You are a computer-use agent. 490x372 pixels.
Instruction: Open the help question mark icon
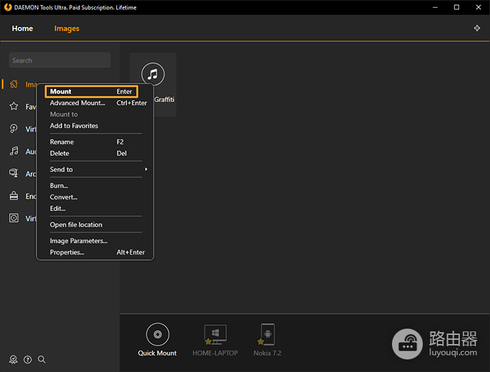click(x=28, y=359)
